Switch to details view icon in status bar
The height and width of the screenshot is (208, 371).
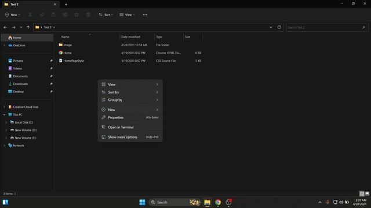click(362, 194)
